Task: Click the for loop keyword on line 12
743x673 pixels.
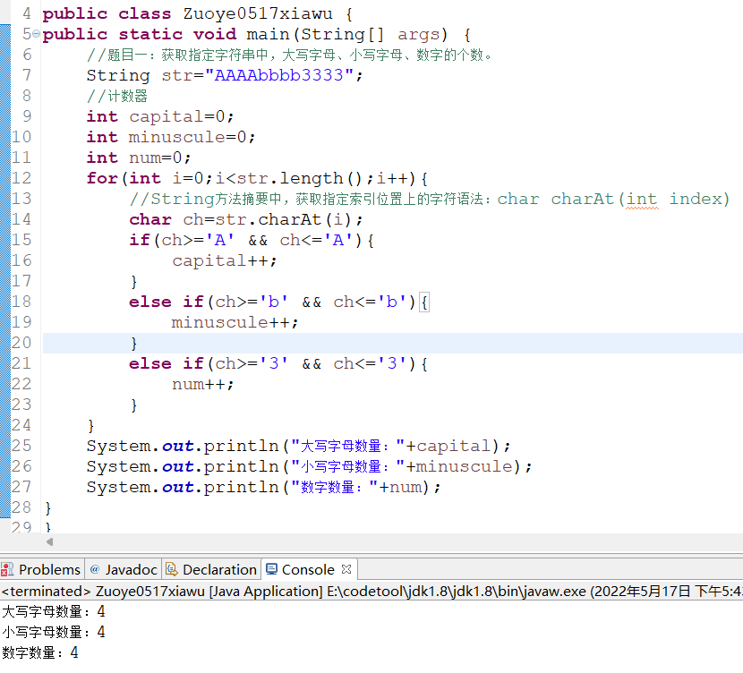Action: tap(102, 179)
